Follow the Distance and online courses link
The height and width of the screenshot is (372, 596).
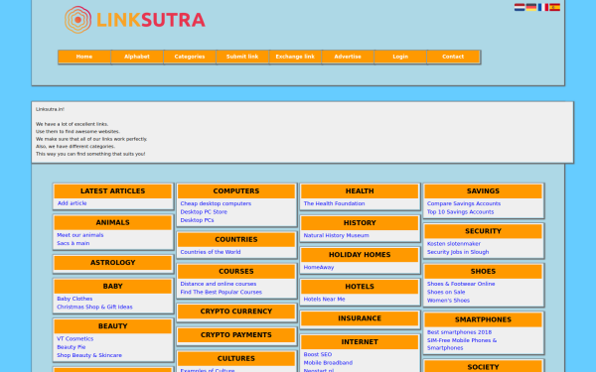tap(219, 284)
